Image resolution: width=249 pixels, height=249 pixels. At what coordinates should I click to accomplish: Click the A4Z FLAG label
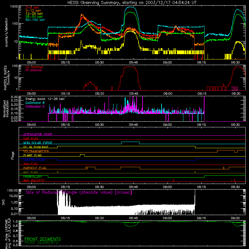[x=31, y=172]
